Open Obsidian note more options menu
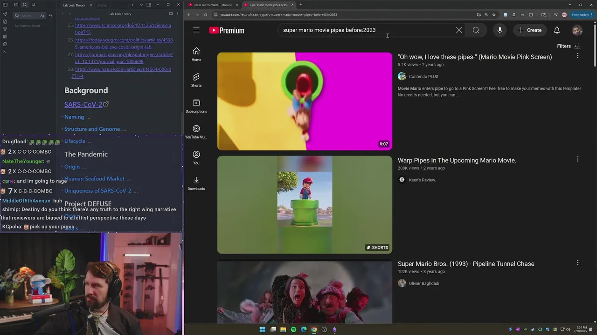This screenshot has width=597, height=335. (x=178, y=14)
